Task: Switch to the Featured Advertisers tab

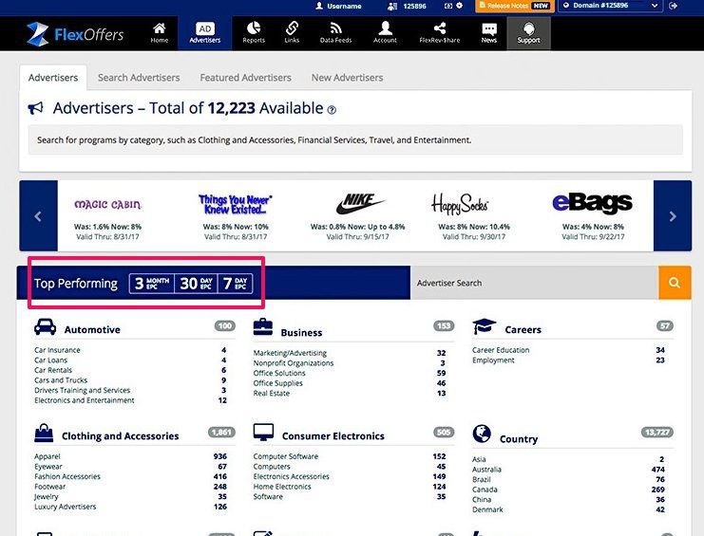Action: pos(246,78)
